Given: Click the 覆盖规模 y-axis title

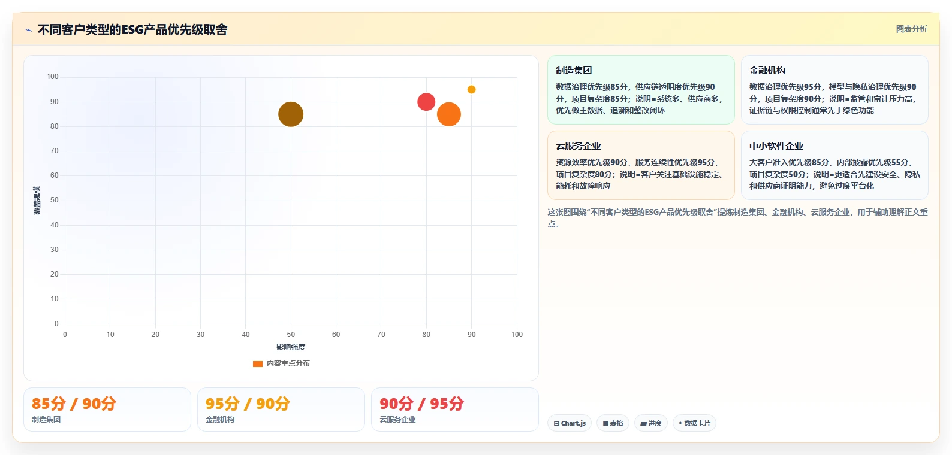Looking at the screenshot, I should (37, 201).
